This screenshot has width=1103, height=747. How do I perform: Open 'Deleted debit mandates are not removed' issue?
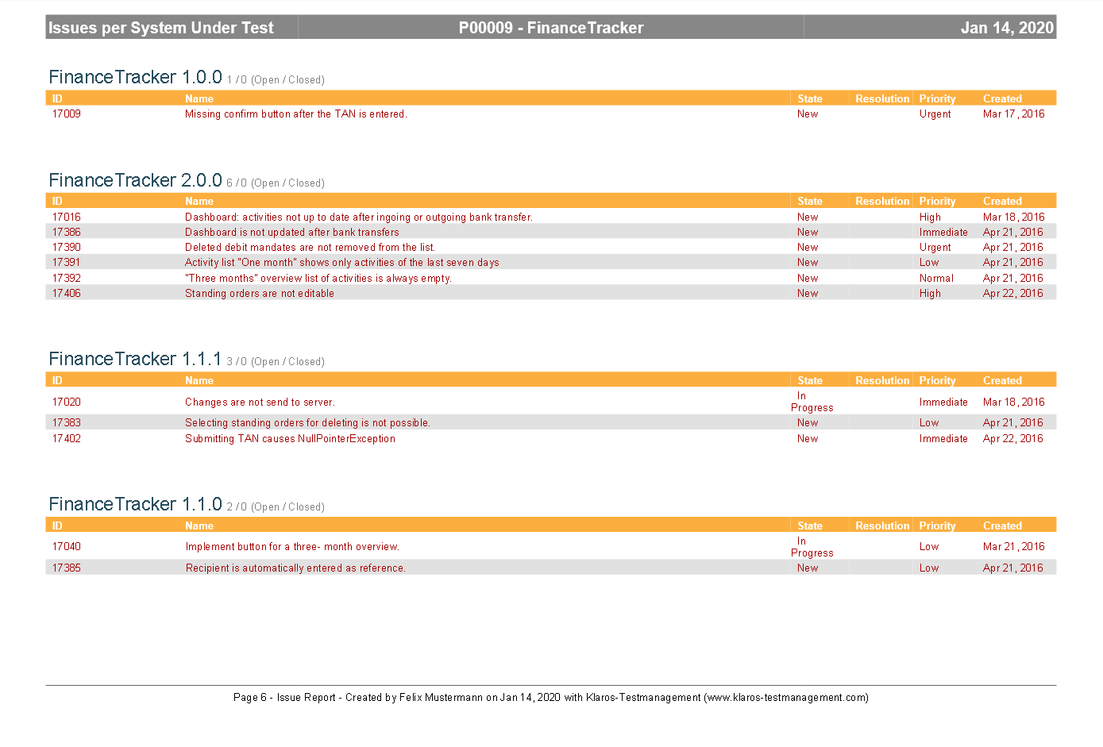[310, 248]
